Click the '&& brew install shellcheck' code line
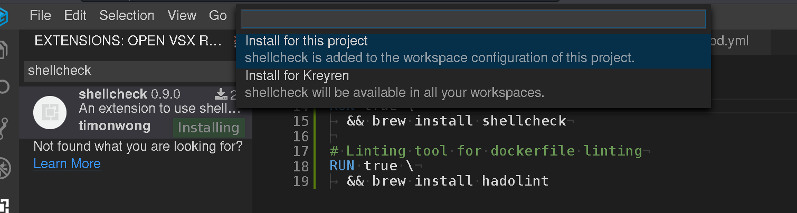This screenshot has width=797, height=213. point(457,121)
